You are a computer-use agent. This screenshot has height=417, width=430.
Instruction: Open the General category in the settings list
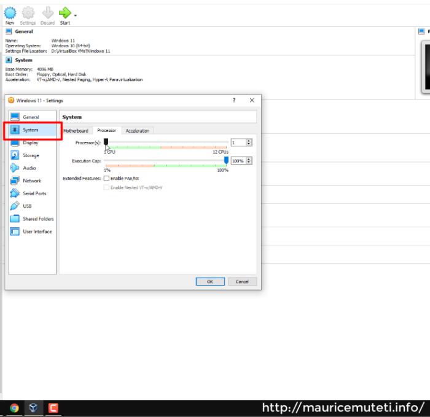33,117
